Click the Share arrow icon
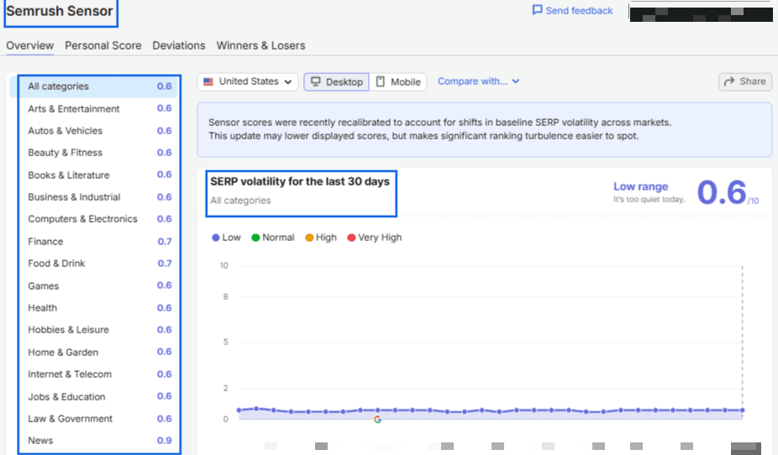This screenshot has width=778, height=455. click(x=729, y=81)
